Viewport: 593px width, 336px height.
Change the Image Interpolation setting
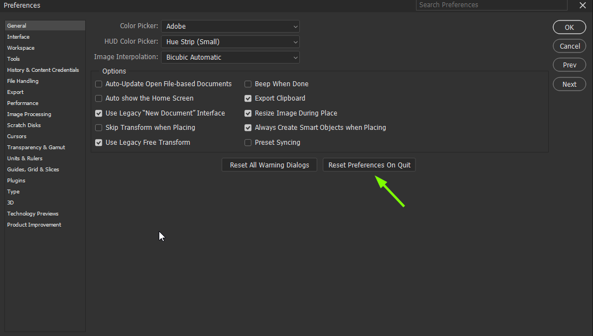tap(230, 57)
